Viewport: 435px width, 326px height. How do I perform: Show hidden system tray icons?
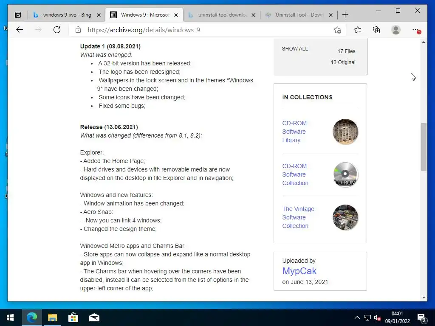tap(357, 318)
